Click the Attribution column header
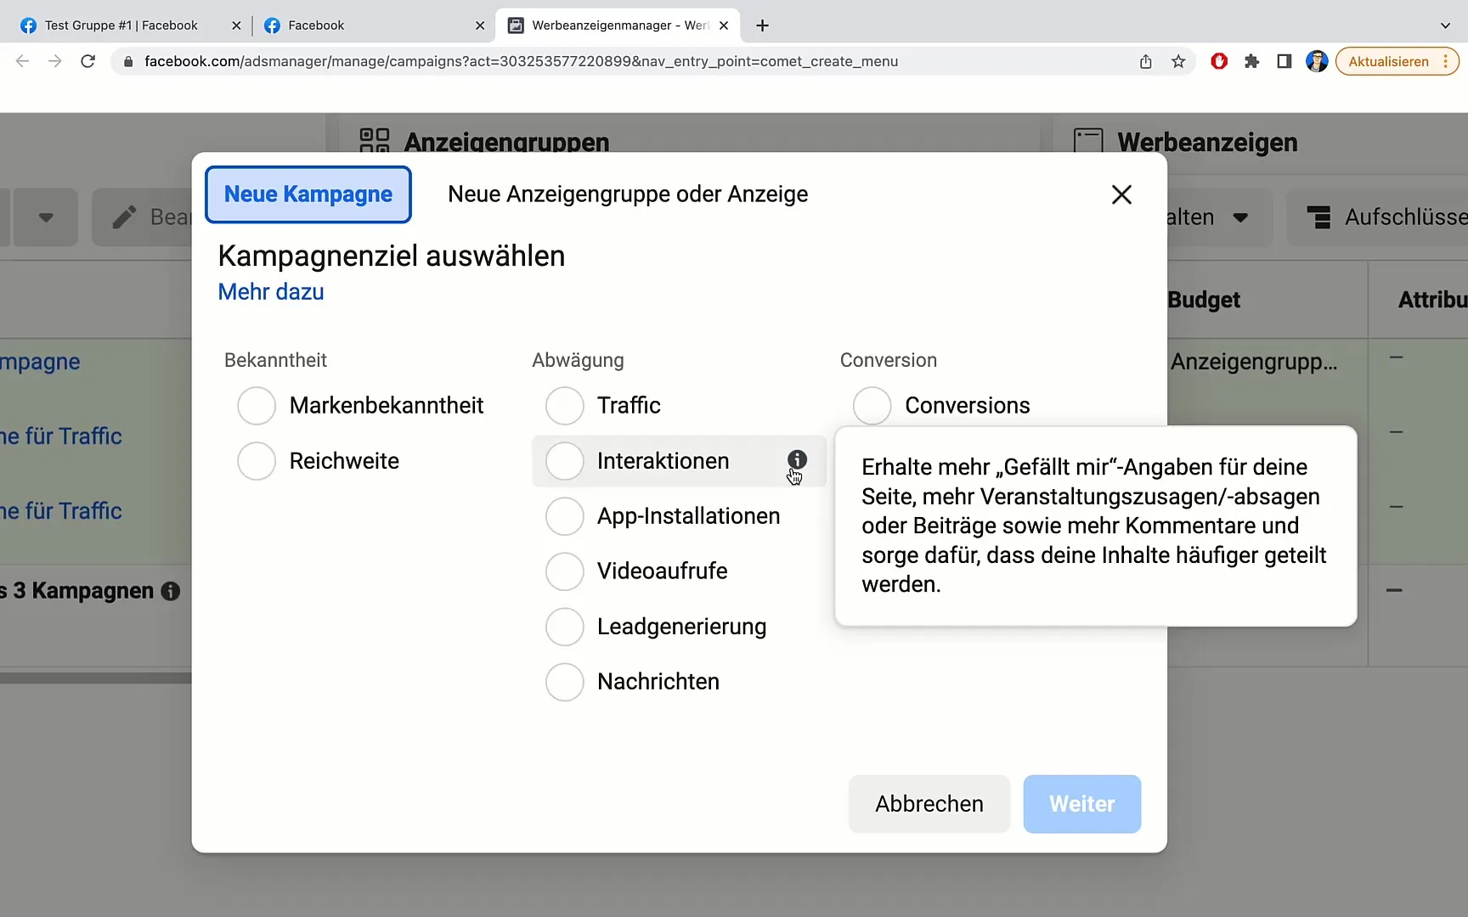This screenshot has height=917, width=1468. (1433, 300)
